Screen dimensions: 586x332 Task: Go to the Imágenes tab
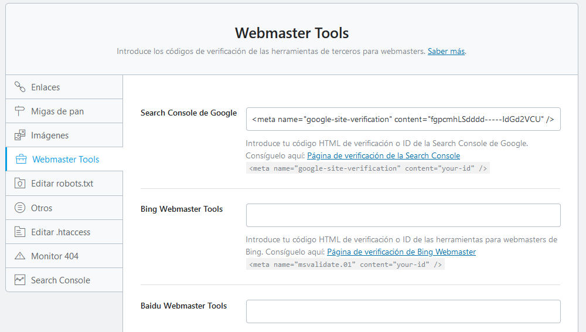[64, 135]
